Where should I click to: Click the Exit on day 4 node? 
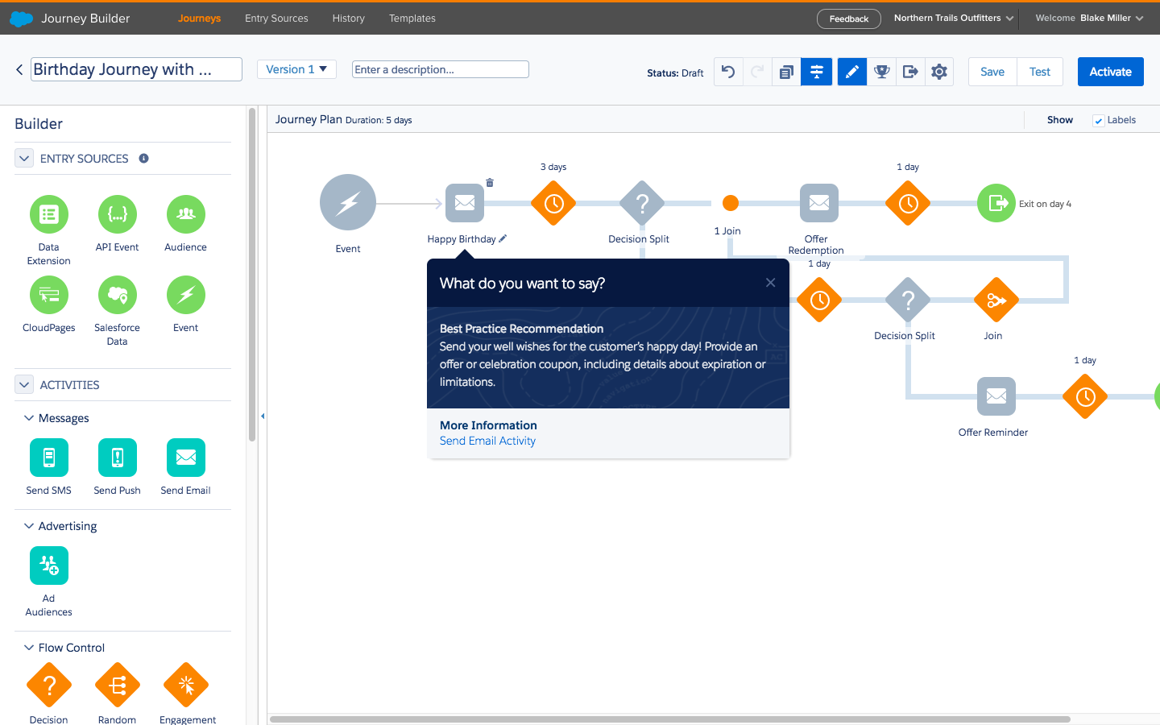pyautogui.click(x=996, y=203)
